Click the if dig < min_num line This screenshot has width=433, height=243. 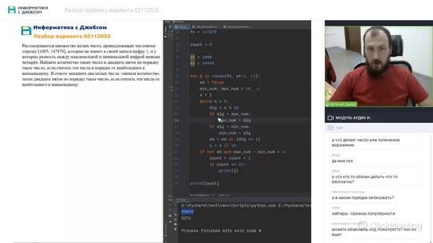[x=230, y=127]
